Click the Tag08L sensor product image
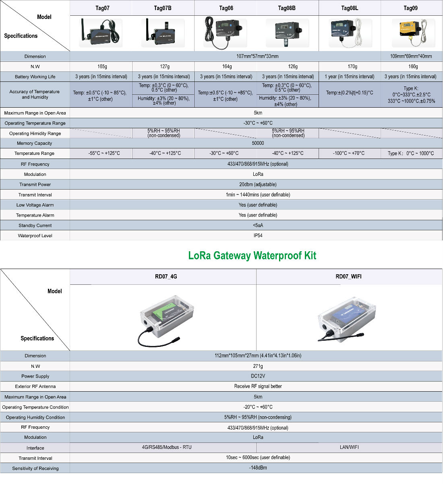Image resolution: width=443 pixels, height=484 pixels. (350, 33)
